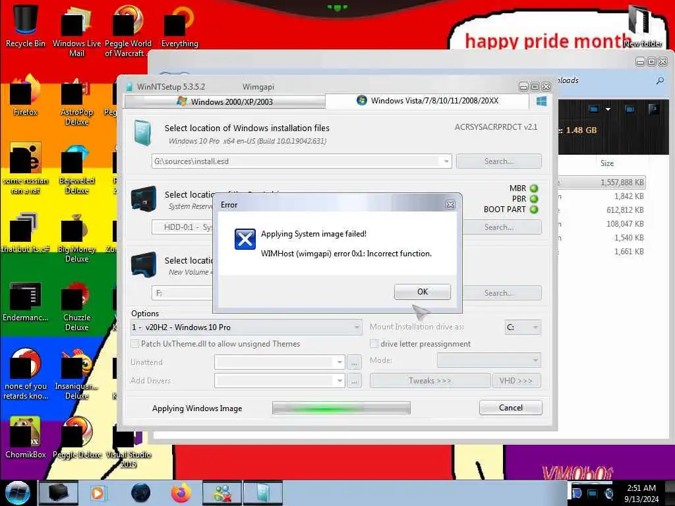Click the Applying Windows Image progress bar
The height and width of the screenshot is (506, 675).
pyautogui.click(x=341, y=408)
